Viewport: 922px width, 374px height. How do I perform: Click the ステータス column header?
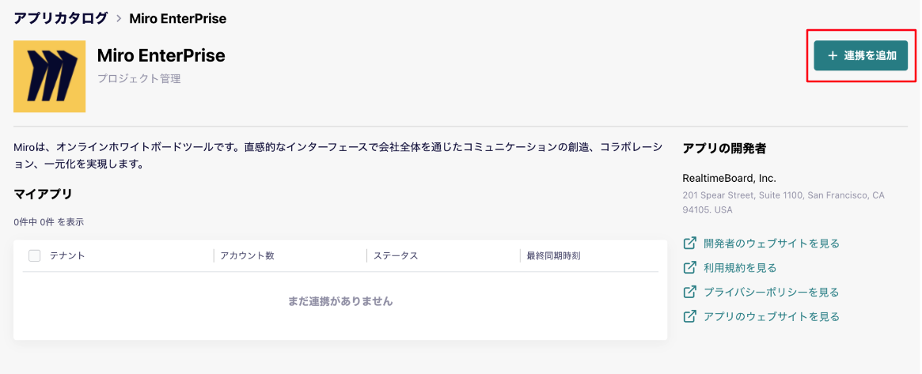pyautogui.click(x=396, y=255)
